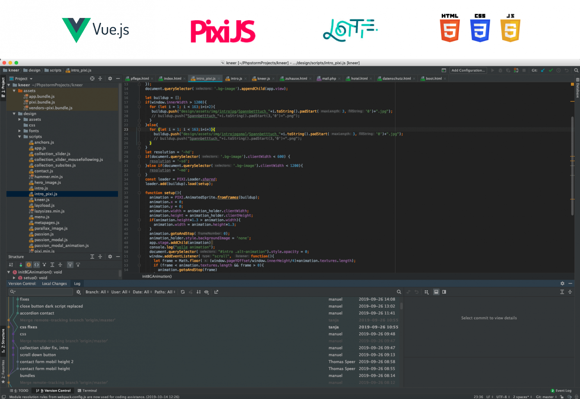Click Git update project arrow icon
This screenshot has height=399, width=580.
(x=543, y=70)
